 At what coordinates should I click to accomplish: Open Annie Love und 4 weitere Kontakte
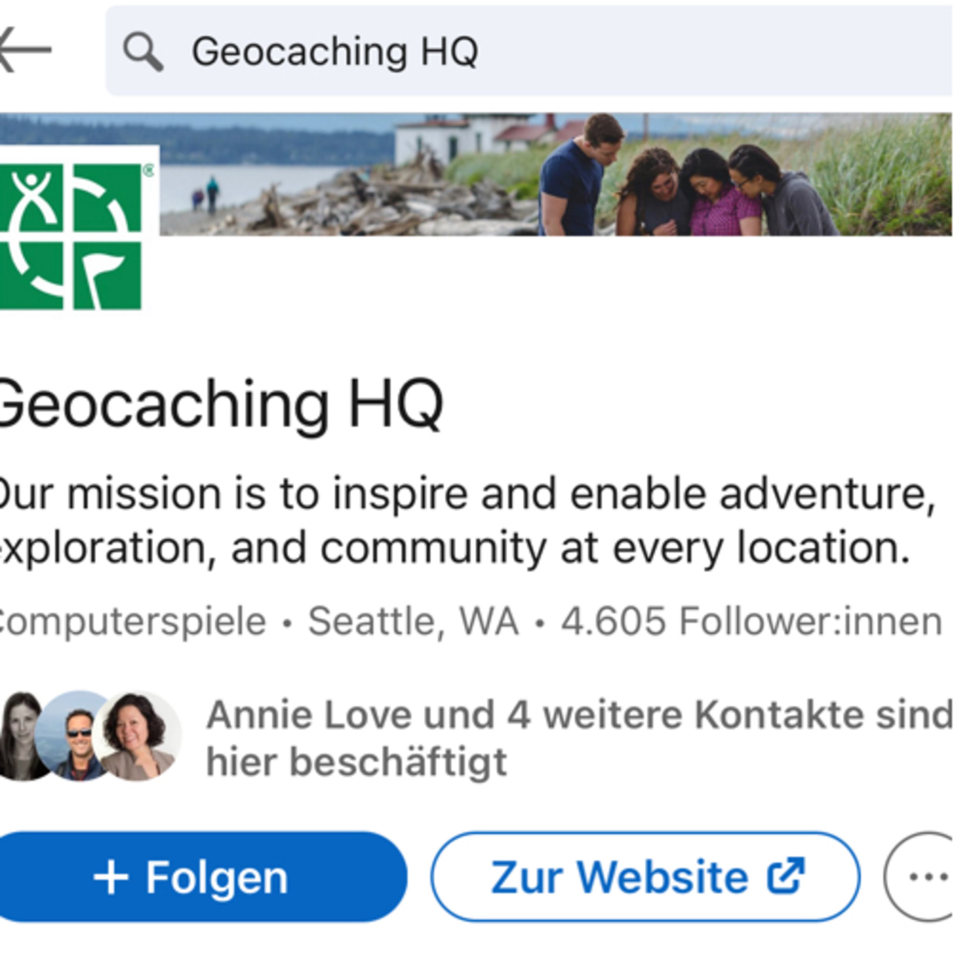coord(578,715)
